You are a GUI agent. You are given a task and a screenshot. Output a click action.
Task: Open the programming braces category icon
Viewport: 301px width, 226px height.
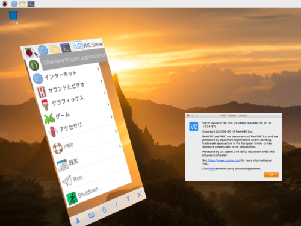(34, 65)
